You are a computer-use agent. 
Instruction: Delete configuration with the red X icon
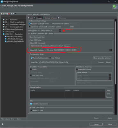pyautogui.click(x=9, y=14)
